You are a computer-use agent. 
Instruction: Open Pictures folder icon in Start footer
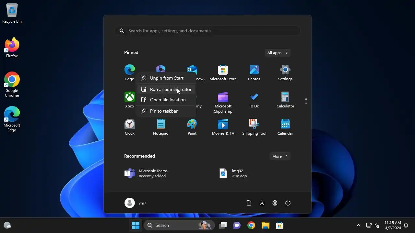tap(262, 203)
